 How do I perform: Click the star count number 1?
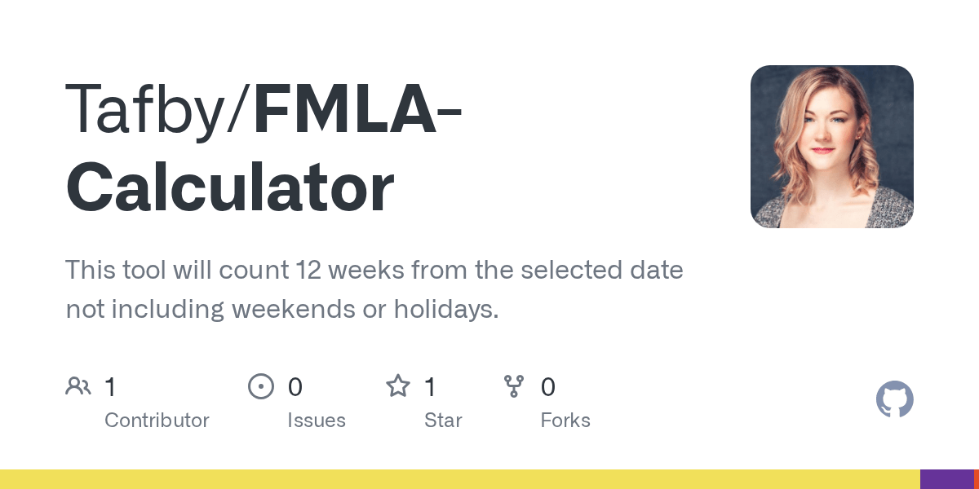(x=430, y=386)
